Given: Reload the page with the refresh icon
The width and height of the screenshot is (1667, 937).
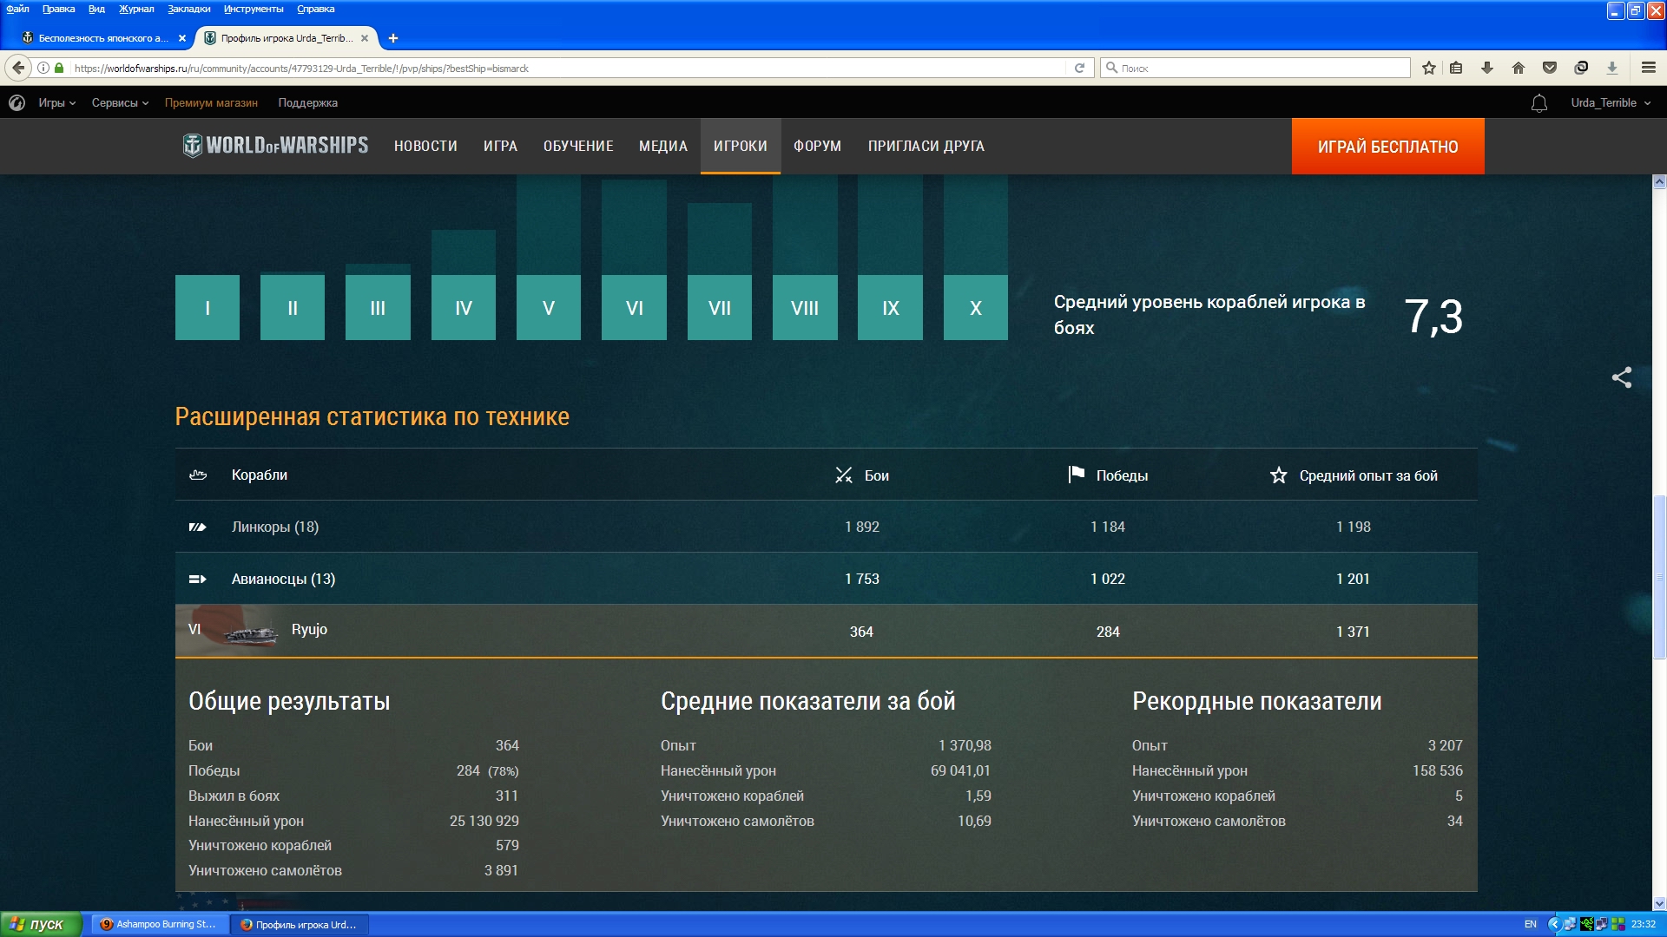Looking at the screenshot, I should [x=1080, y=68].
